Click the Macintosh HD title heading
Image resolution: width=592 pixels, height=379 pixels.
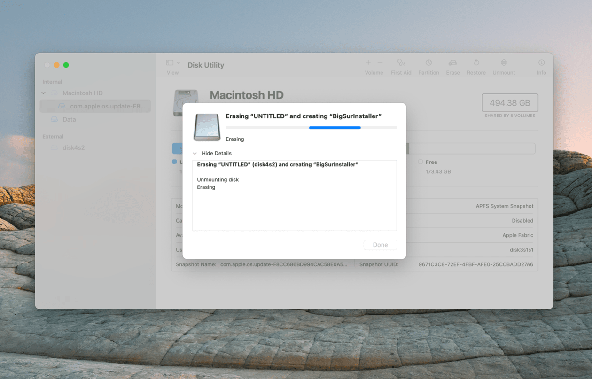coord(247,95)
